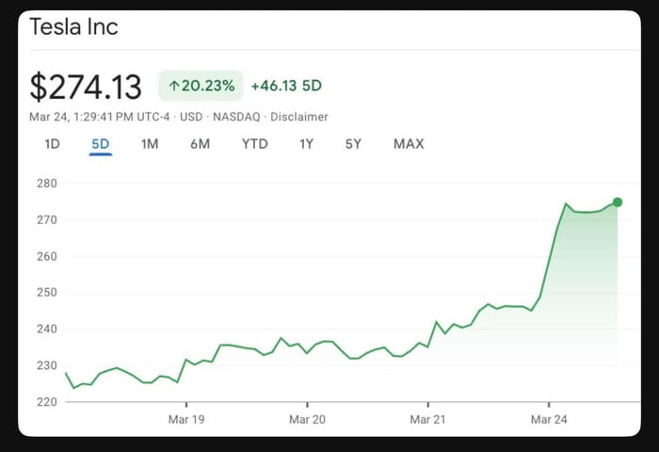
Task: Show the MAX time range chart
Action: click(x=409, y=144)
